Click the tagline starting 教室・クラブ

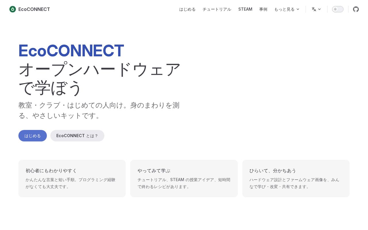pos(99,110)
